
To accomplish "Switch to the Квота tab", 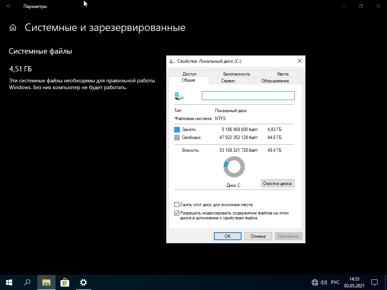I will pos(283,74).
